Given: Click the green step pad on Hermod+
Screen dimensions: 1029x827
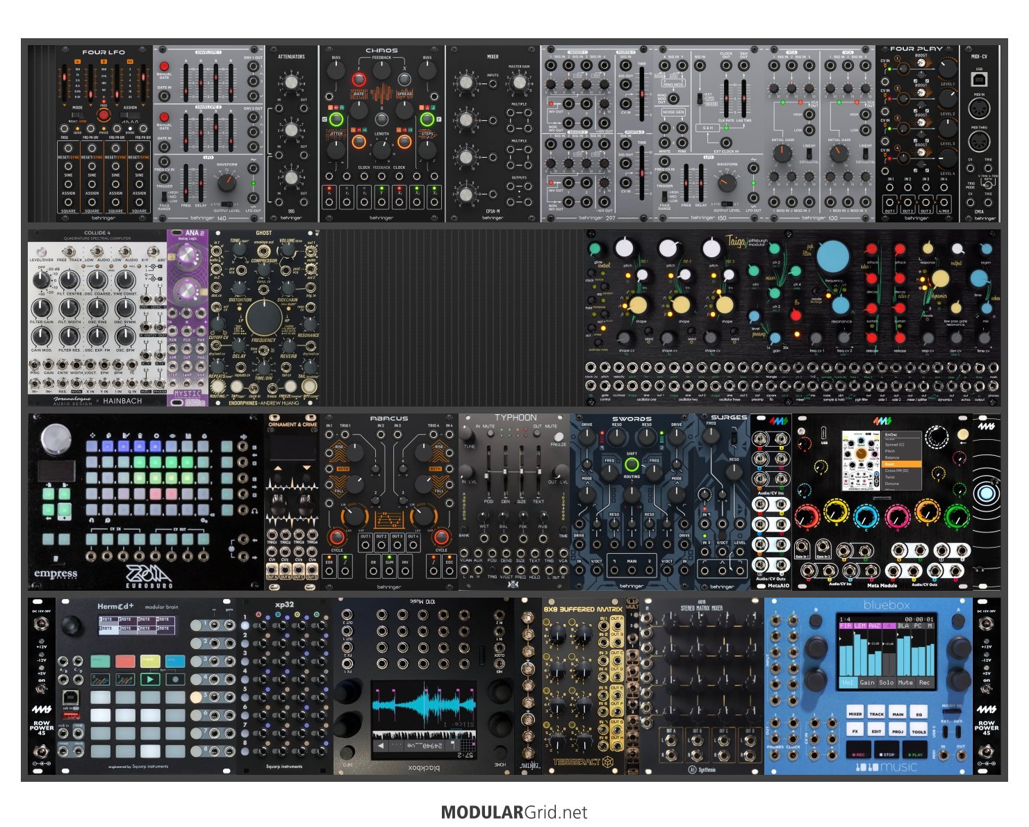Looking at the screenshot, I should (100, 661).
